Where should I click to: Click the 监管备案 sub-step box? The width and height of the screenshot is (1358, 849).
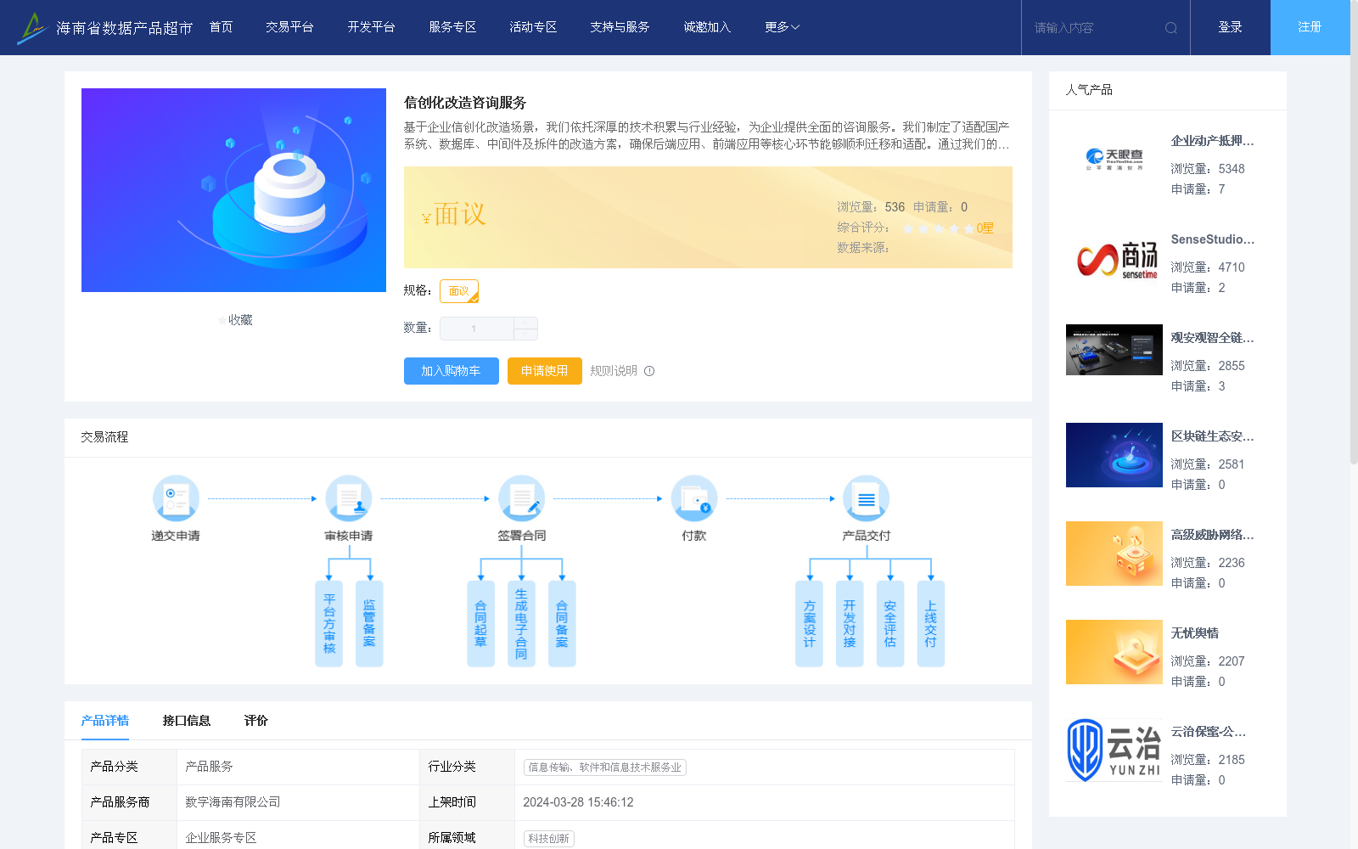[369, 623]
